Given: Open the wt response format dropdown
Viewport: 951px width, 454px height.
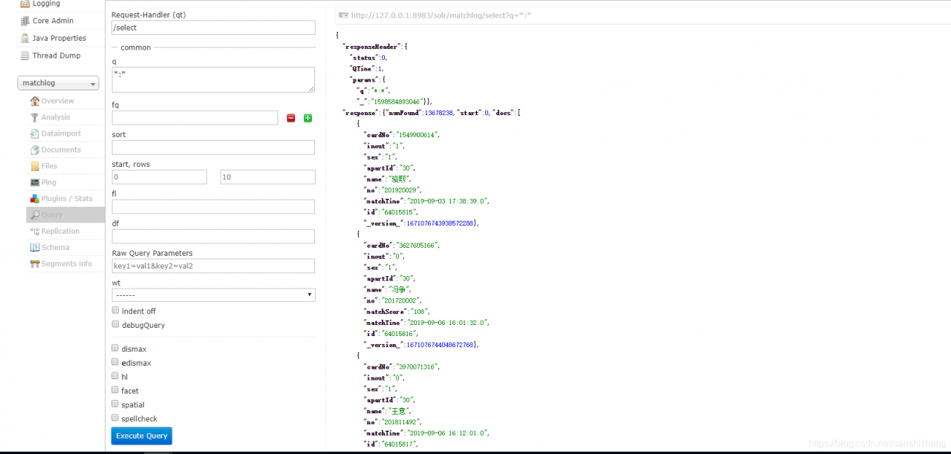Looking at the screenshot, I should pos(213,295).
